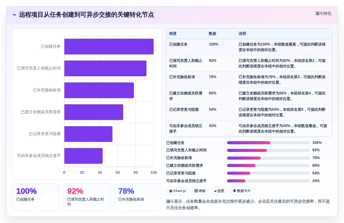Screen dimensions: 344x223
Task: Click the description stating 本组排名第2
Action: coord(282,63)
